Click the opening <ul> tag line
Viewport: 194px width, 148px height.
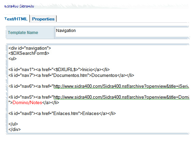point(13,59)
